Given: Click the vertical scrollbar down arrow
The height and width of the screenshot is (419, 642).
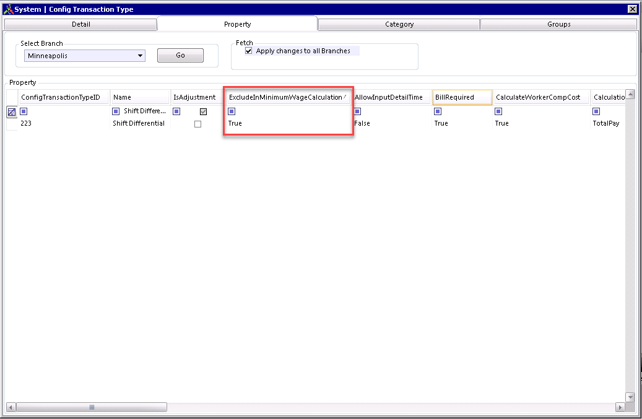Looking at the screenshot, I should (x=630, y=397).
